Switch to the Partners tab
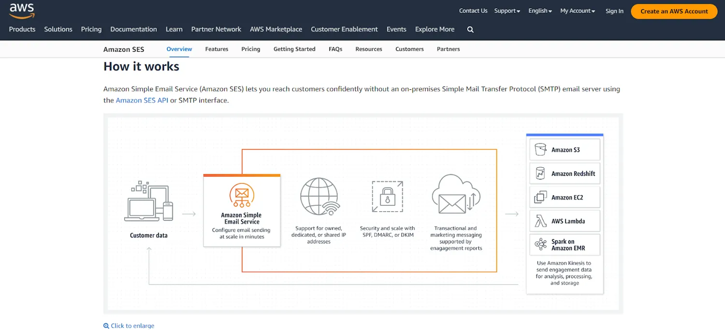Screen dimensions: 725x330 point(449,49)
